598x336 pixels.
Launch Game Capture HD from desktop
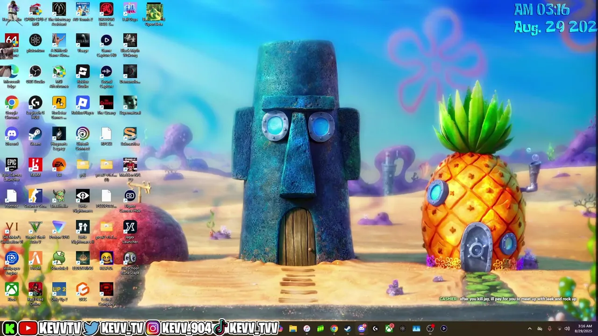click(107, 45)
